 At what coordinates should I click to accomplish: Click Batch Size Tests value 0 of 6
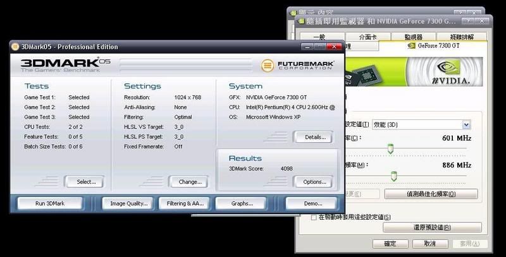(75, 146)
